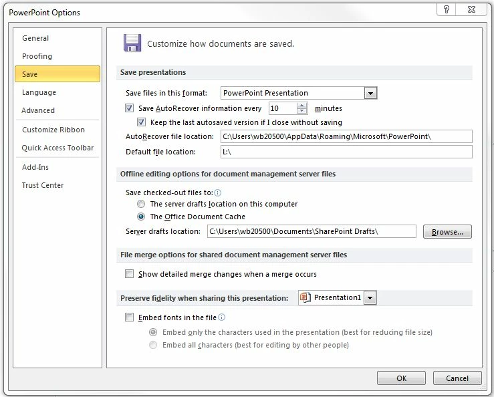The height and width of the screenshot is (397, 494).
Task: Open the Quick Access Toolbar category
Action: [57, 148]
